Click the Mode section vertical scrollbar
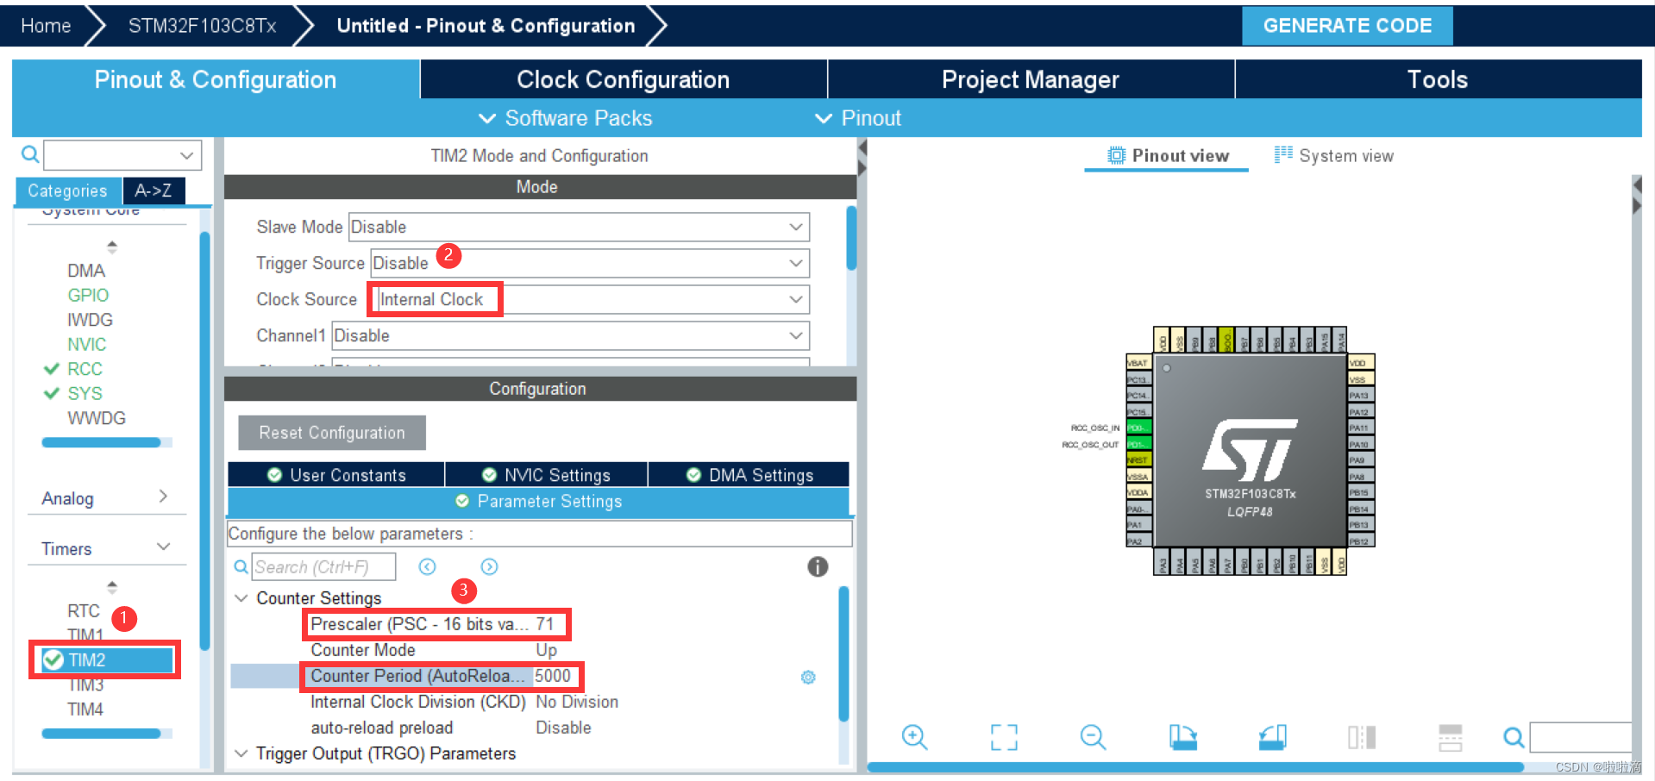Viewport: 1655px width, 781px height. tap(851, 239)
